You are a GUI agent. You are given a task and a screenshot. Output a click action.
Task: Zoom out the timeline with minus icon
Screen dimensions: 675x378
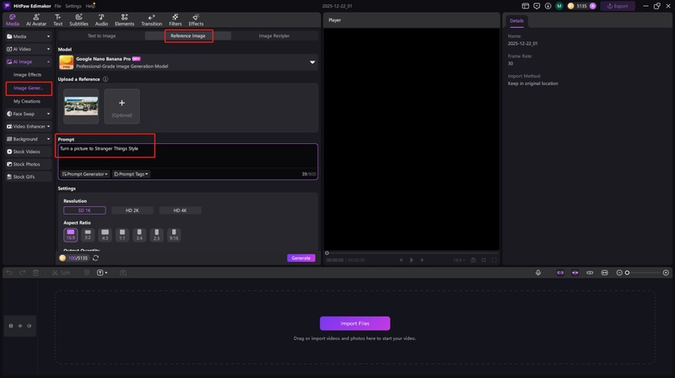619,273
